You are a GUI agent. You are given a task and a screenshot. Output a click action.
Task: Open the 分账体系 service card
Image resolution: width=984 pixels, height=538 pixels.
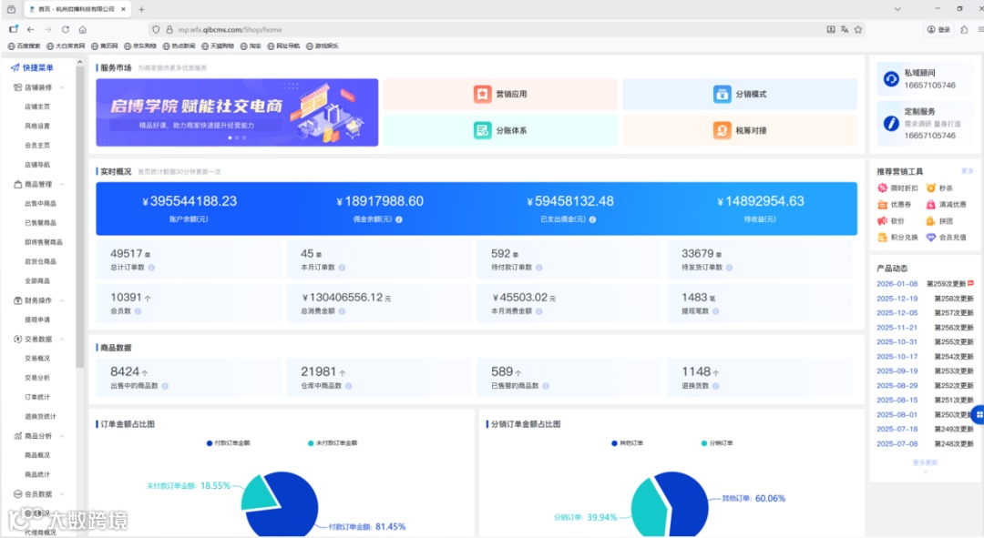(500, 130)
